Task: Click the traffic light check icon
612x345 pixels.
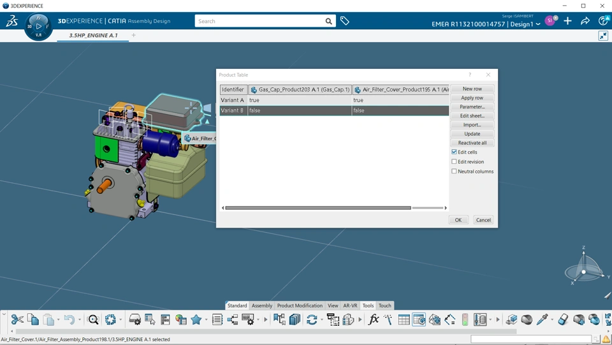Action: [465, 319]
